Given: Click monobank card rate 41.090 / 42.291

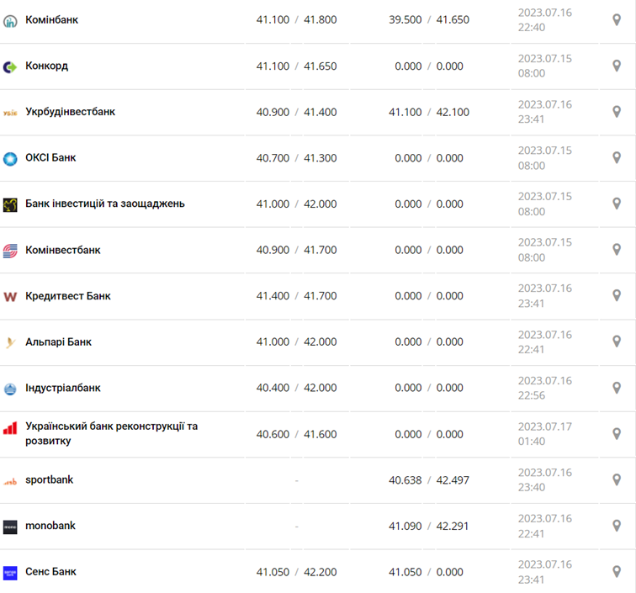Looking at the screenshot, I should [429, 526].
